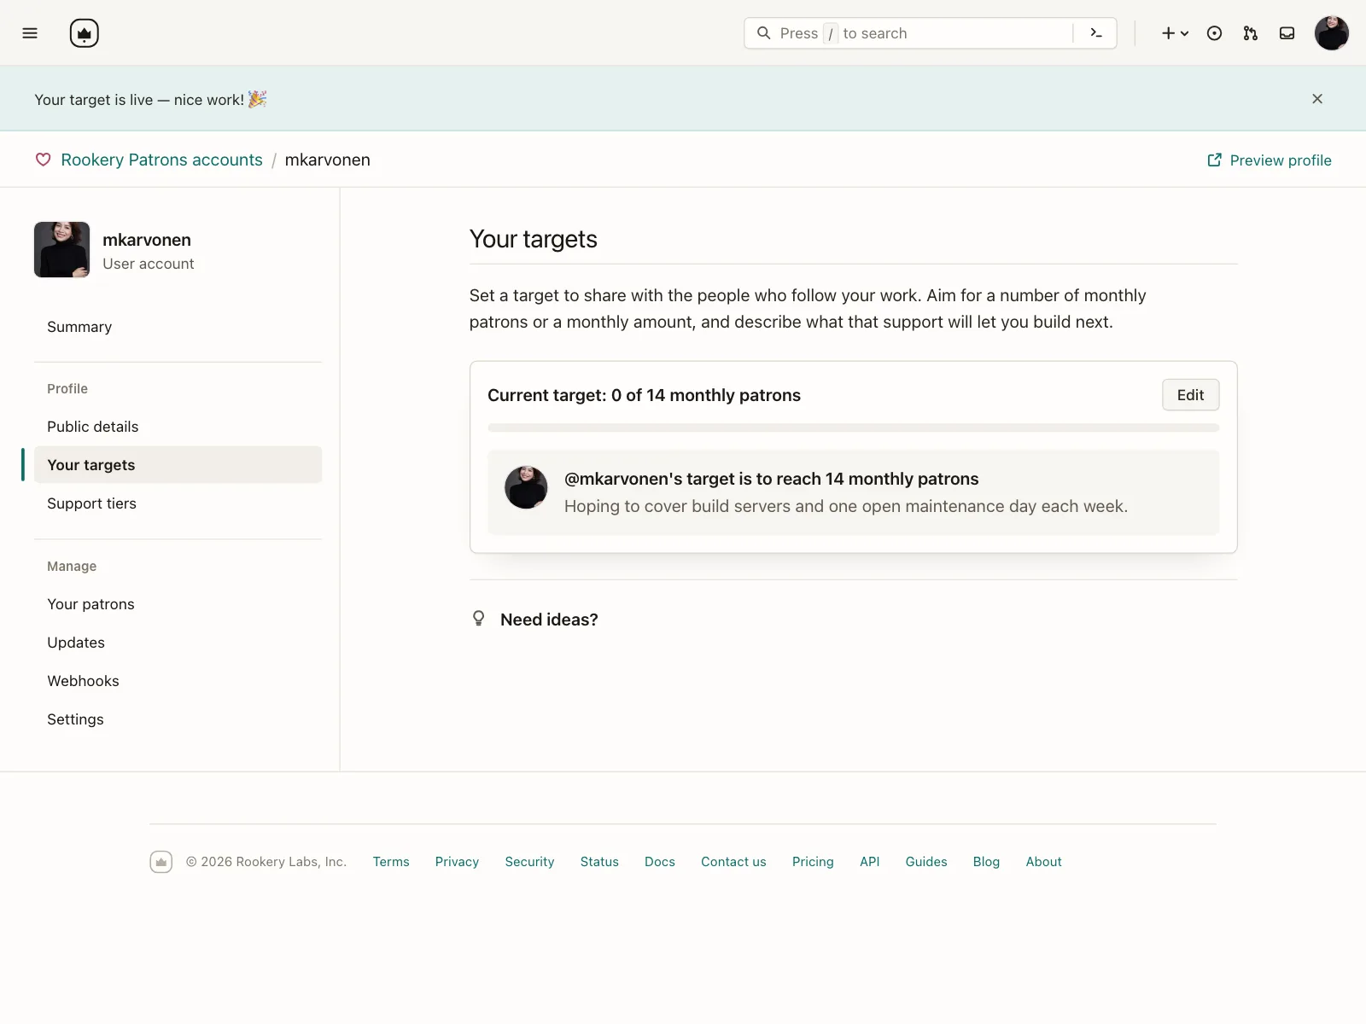Viewport: 1366px width, 1024px height.
Task: Open the command palette icon
Action: coord(1096,33)
